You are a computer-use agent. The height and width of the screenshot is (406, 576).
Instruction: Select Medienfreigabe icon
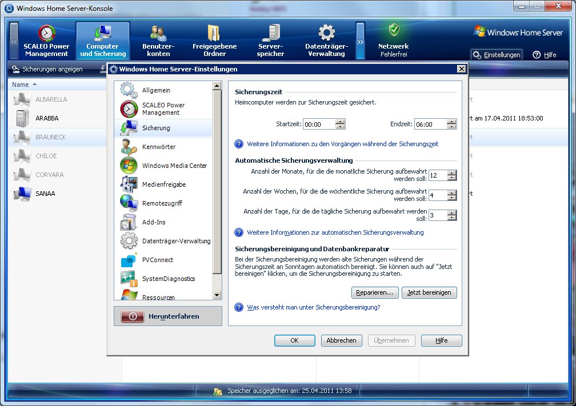129,184
